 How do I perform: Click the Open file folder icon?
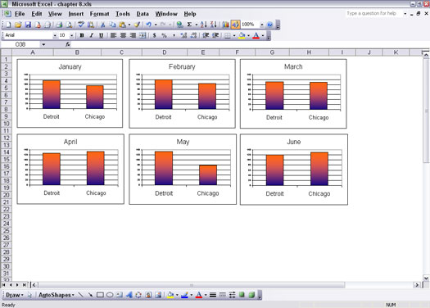[x=18, y=25]
